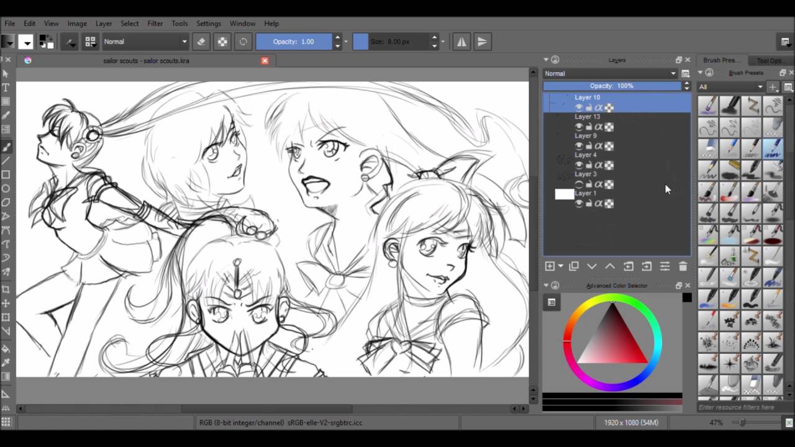Open the color selector settings icon
The height and width of the screenshot is (447, 795).
click(552, 302)
